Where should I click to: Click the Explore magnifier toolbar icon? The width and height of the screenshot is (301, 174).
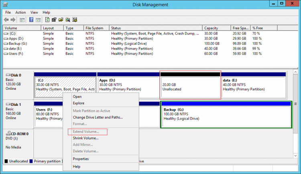67,20
